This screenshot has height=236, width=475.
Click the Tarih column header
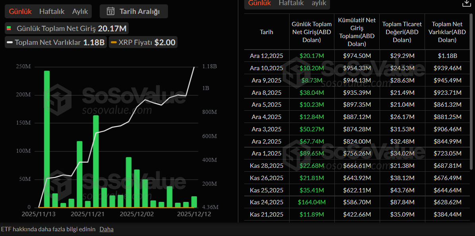click(266, 32)
